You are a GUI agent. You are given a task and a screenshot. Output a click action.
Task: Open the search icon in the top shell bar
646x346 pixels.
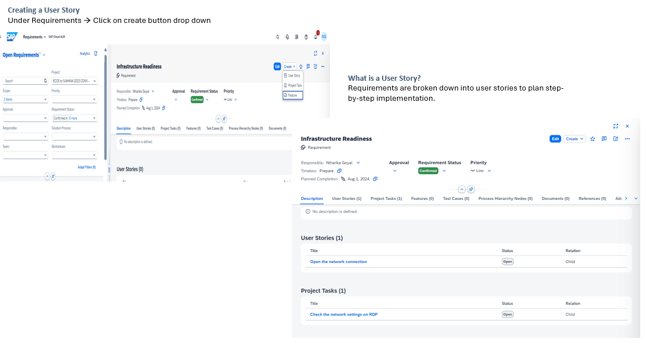(278, 37)
